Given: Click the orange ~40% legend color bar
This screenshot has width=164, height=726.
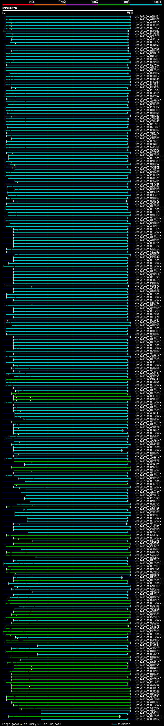Looking at the screenshot, I should pyautogui.click(x=50, y=5).
